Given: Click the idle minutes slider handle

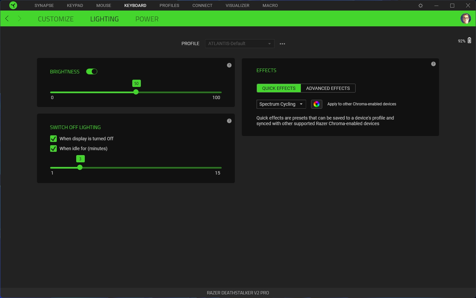Looking at the screenshot, I should [x=80, y=168].
